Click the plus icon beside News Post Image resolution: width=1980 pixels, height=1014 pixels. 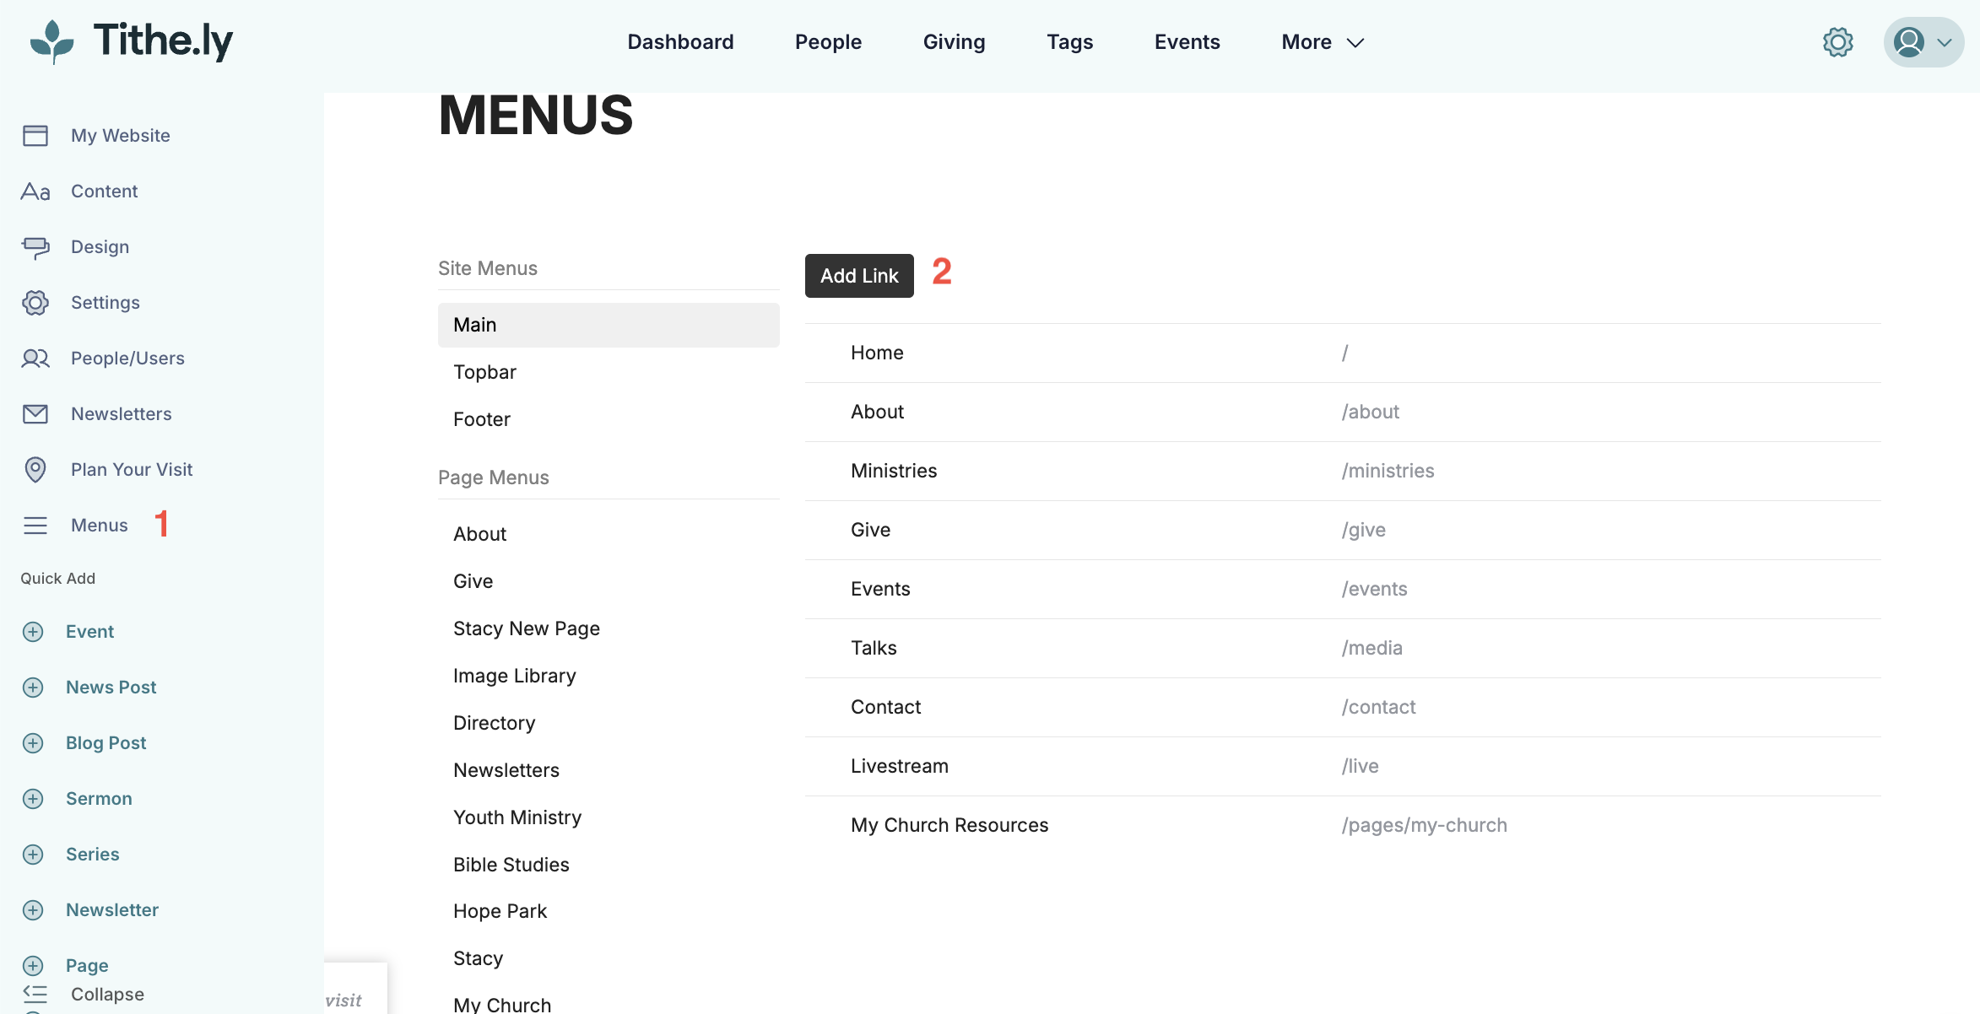click(x=33, y=688)
